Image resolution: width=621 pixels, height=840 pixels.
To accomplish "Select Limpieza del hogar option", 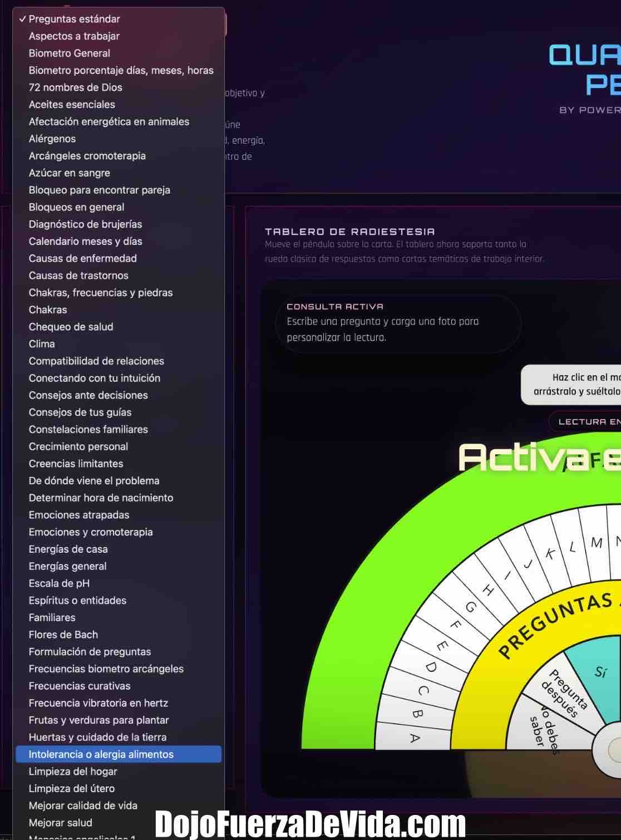I will 119,772.
